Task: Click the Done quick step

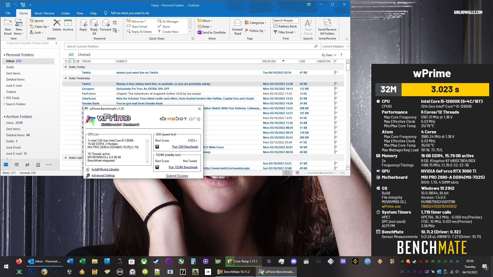Action: pyautogui.click(x=164, y=26)
